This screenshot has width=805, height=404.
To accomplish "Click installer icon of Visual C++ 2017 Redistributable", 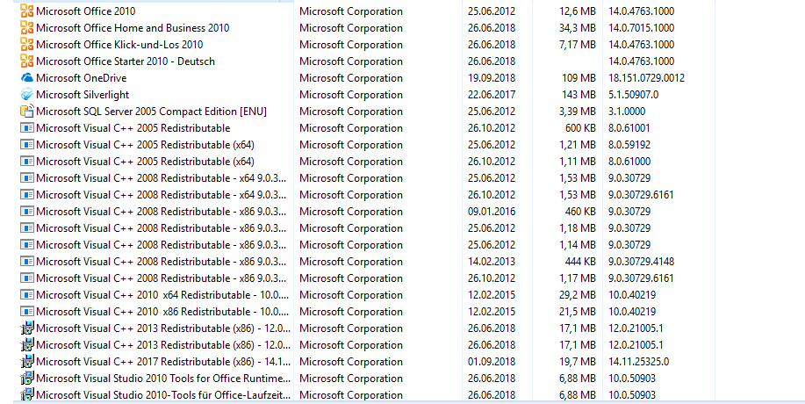I will tap(26, 361).
